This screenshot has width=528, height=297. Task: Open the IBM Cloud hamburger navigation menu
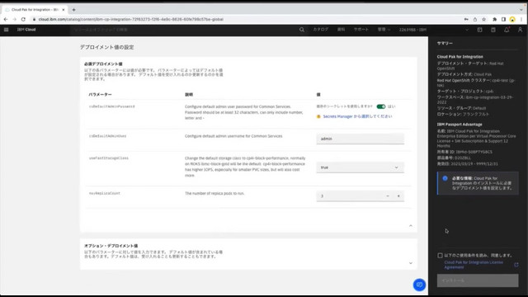coord(6,30)
